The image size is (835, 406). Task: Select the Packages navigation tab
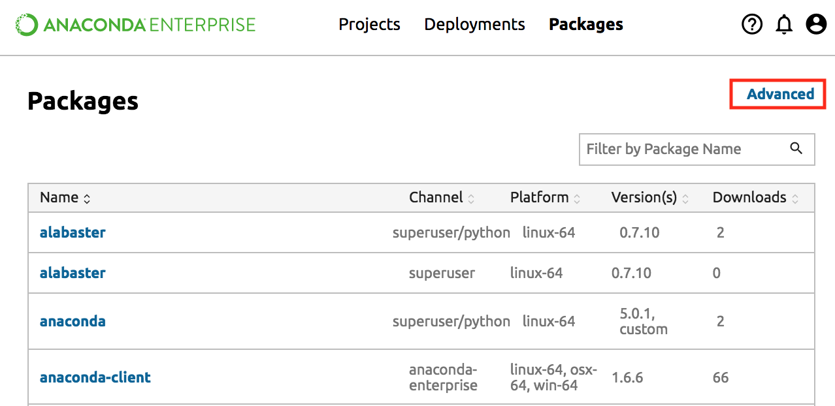pos(585,25)
